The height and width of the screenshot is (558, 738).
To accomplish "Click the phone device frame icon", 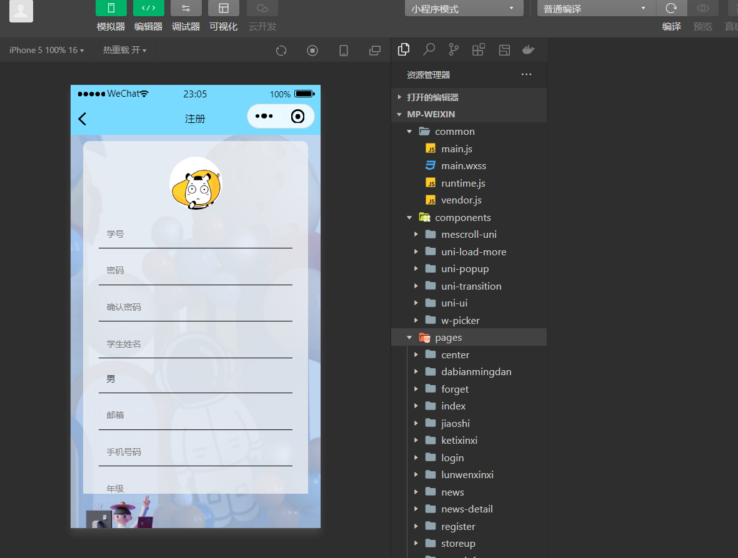I will (344, 51).
